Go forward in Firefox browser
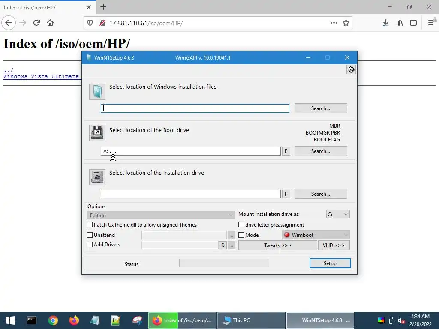This screenshot has width=439, height=329. click(x=23, y=23)
